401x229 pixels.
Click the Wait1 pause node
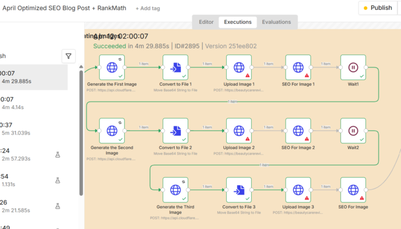[353, 67]
